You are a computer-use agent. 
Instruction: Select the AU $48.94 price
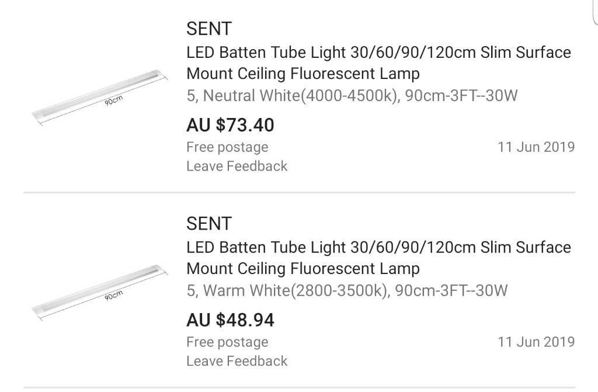click(x=230, y=320)
